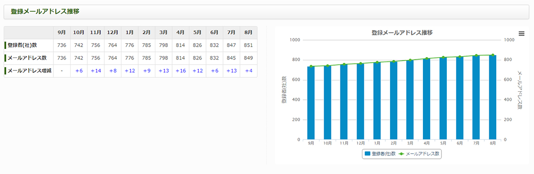Click the 11月 column header in table
The width and height of the screenshot is (534, 174).
tap(96, 33)
